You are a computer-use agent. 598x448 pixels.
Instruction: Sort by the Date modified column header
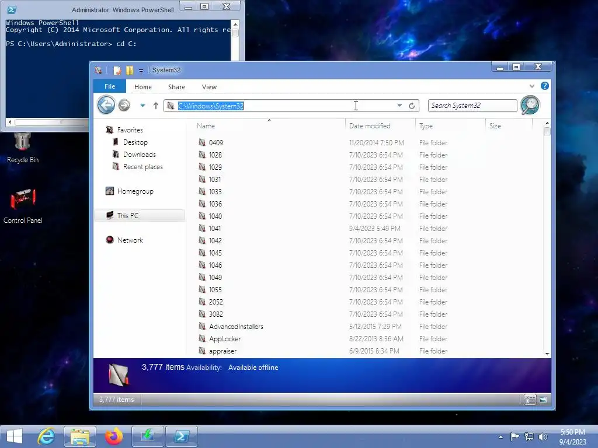click(x=370, y=126)
